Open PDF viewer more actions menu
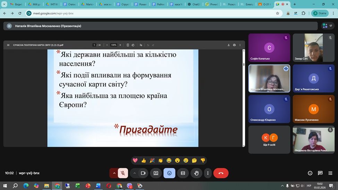The width and height of the screenshot is (338, 190). tap(240, 45)
